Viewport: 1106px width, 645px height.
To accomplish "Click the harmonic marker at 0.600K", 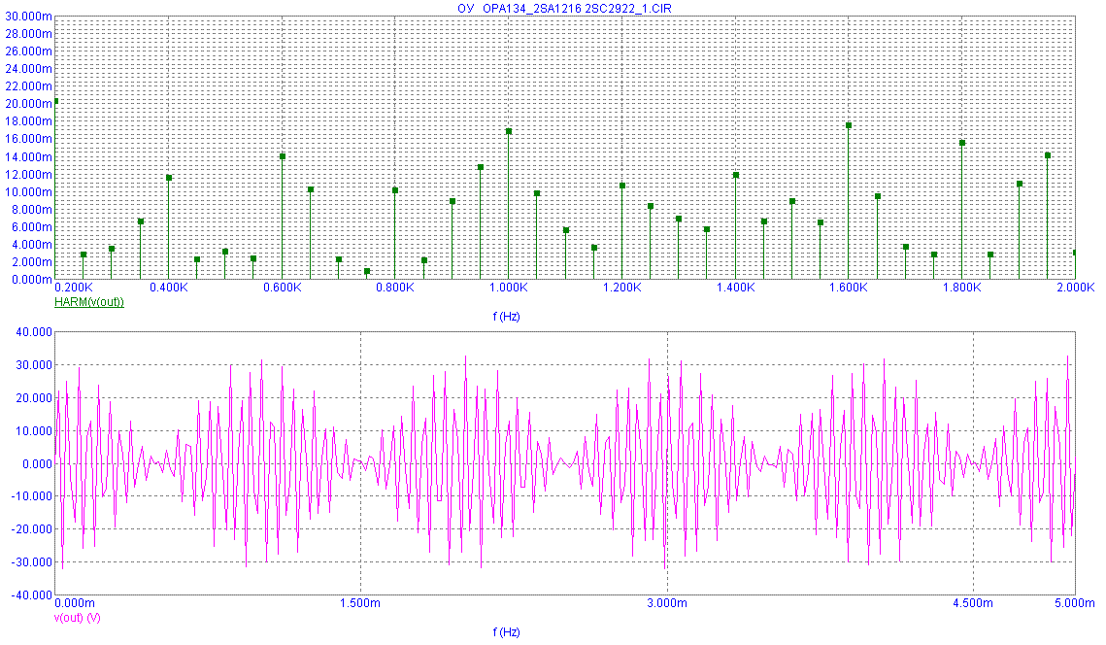I will click(x=283, y=156).
